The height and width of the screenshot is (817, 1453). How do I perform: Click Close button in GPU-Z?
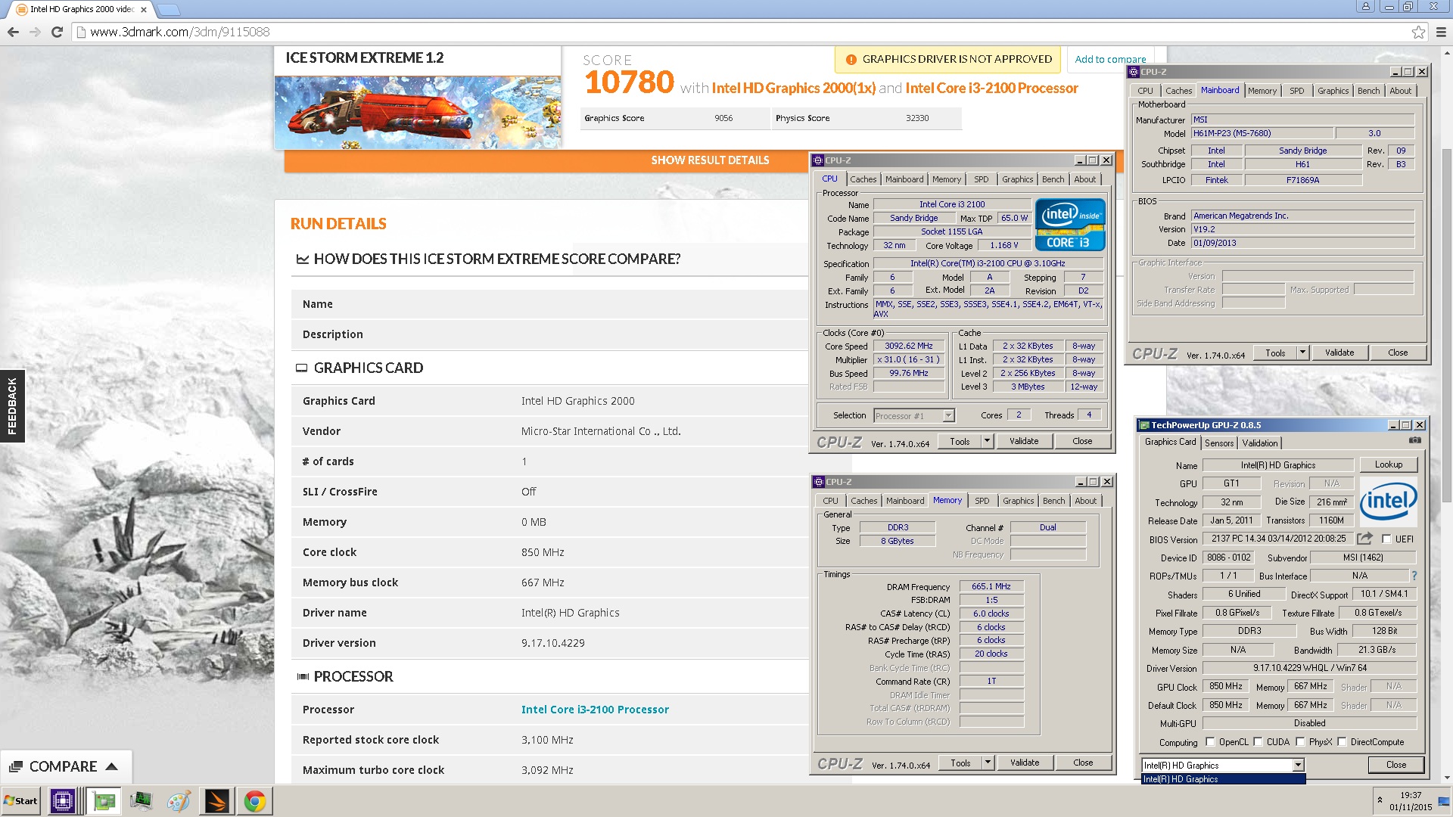click(1396, 765)
